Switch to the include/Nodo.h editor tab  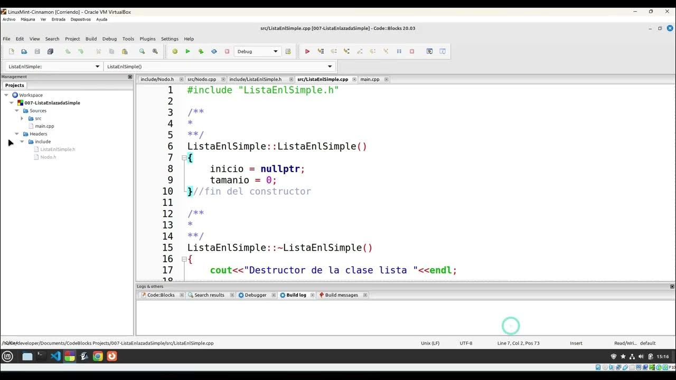pyautogui.click(x=157, y=79)
